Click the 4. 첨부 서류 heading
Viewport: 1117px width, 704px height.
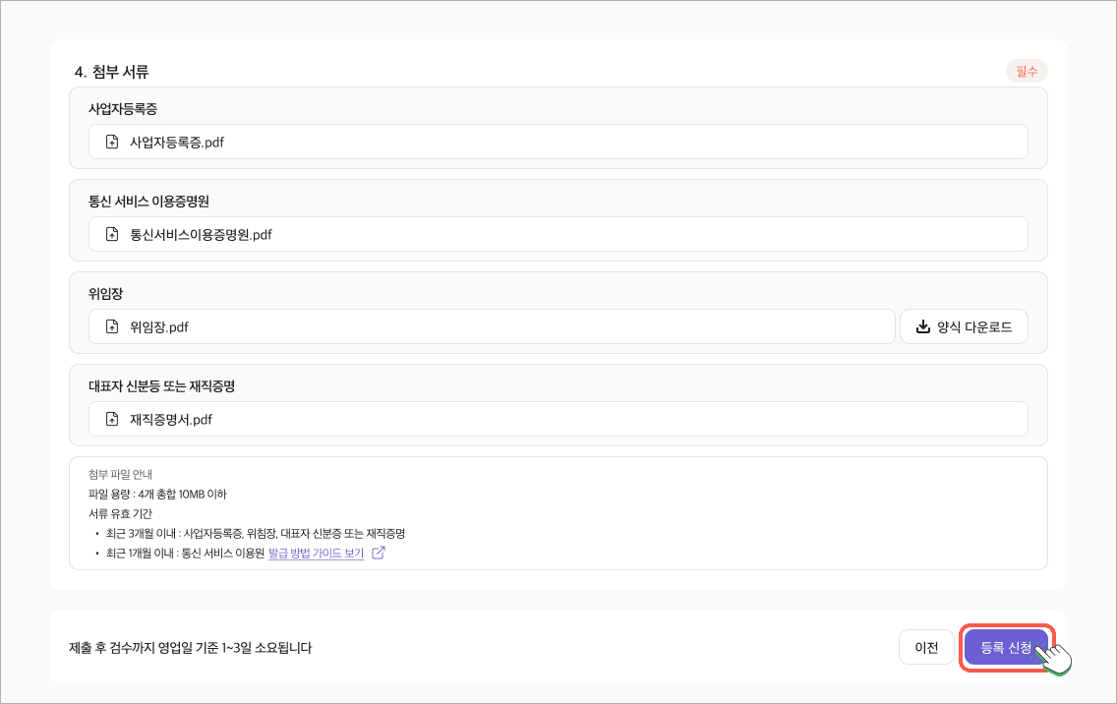click(x=112, y=72)
